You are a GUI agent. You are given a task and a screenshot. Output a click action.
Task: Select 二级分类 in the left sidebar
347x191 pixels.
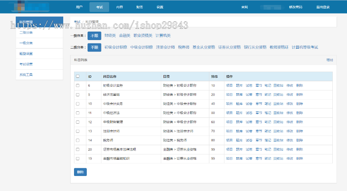point(26,33)
